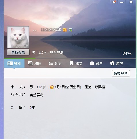Click the 更换头像 change avatar button
The height and width of the screenshot is (139, 137).
pyautogui.click(x=18, y=52)
